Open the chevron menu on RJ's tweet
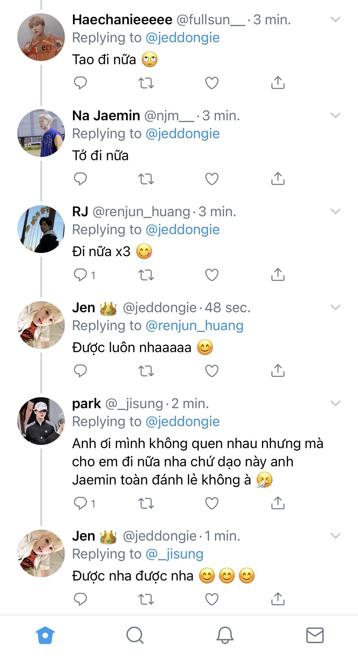This screenshot has width=358, height=662. (x=335, y=211)
